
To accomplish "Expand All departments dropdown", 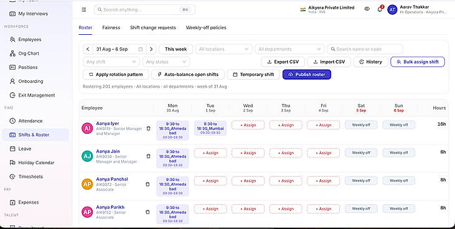I will point(289,49).
